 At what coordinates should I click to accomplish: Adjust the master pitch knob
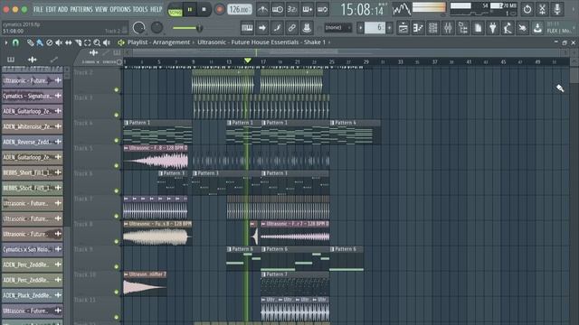click(157, 28)
